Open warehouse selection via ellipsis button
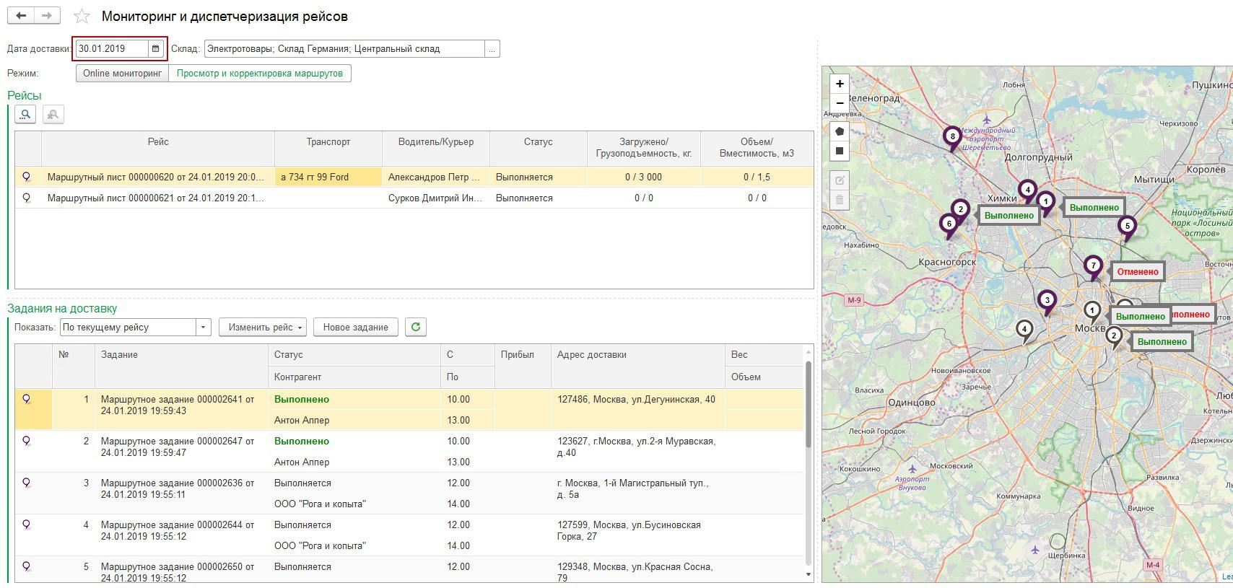 coord(492,49)
